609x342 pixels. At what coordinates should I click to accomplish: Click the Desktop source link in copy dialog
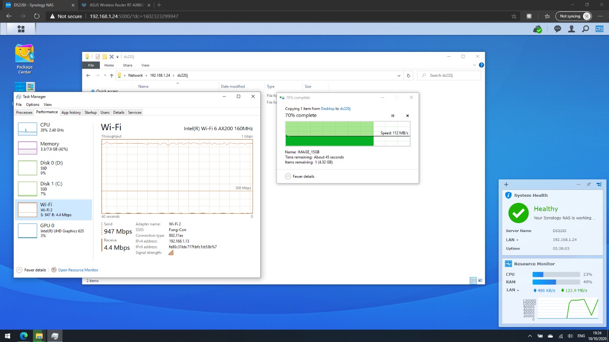328,109
